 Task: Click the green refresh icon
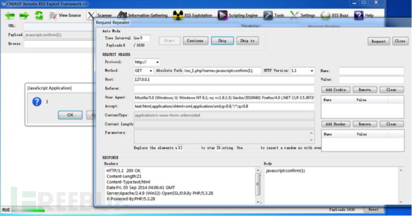click(x=39, y=15)
